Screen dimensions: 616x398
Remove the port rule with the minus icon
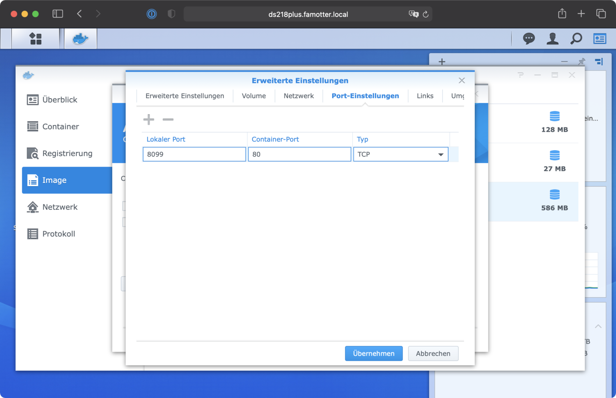[168, 119]
